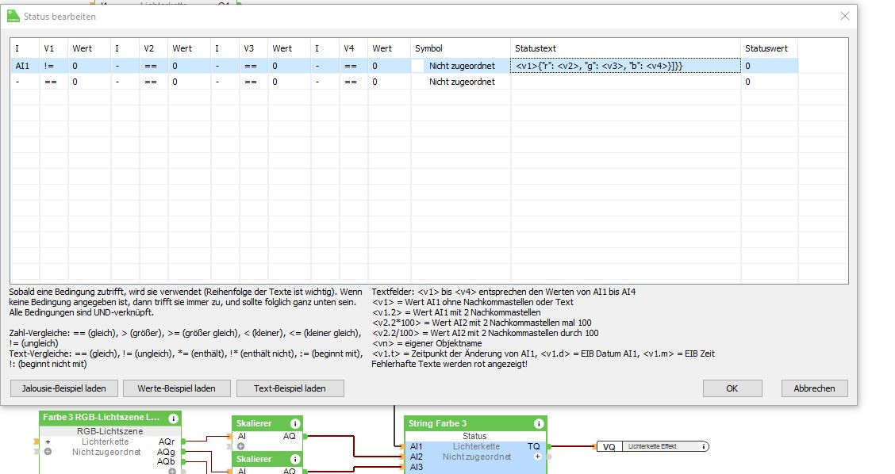The image size is (895, 474).
Task: Open info icon of the lower Skalierer block
Action: point(295,459)
